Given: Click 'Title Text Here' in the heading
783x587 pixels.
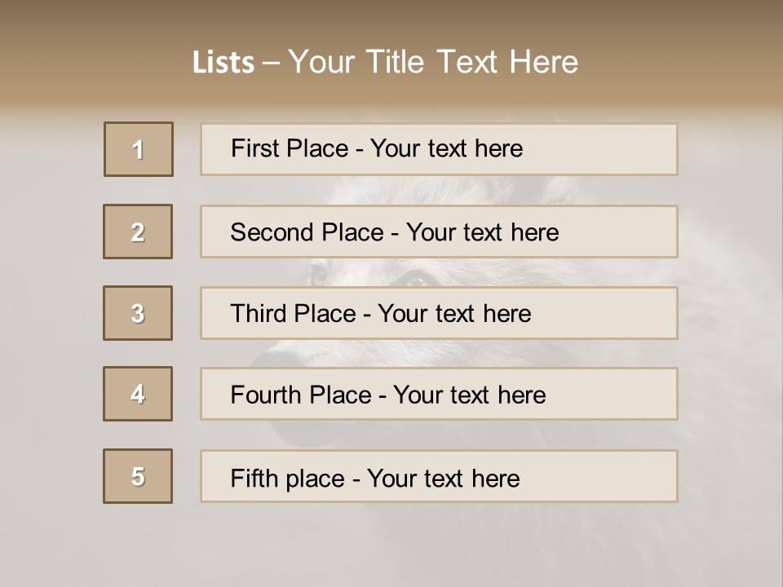Looking at the screenshot, I should tap(472, 62).
